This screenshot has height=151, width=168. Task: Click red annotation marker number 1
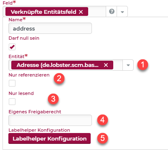(x=143, y=65)
